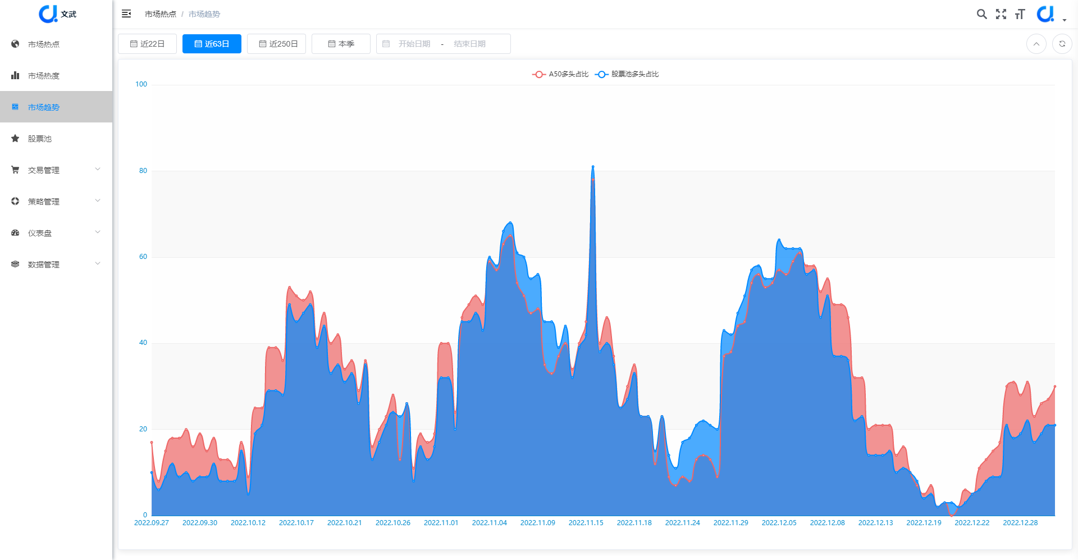Open 策略管理 menu item

[56, 201]
